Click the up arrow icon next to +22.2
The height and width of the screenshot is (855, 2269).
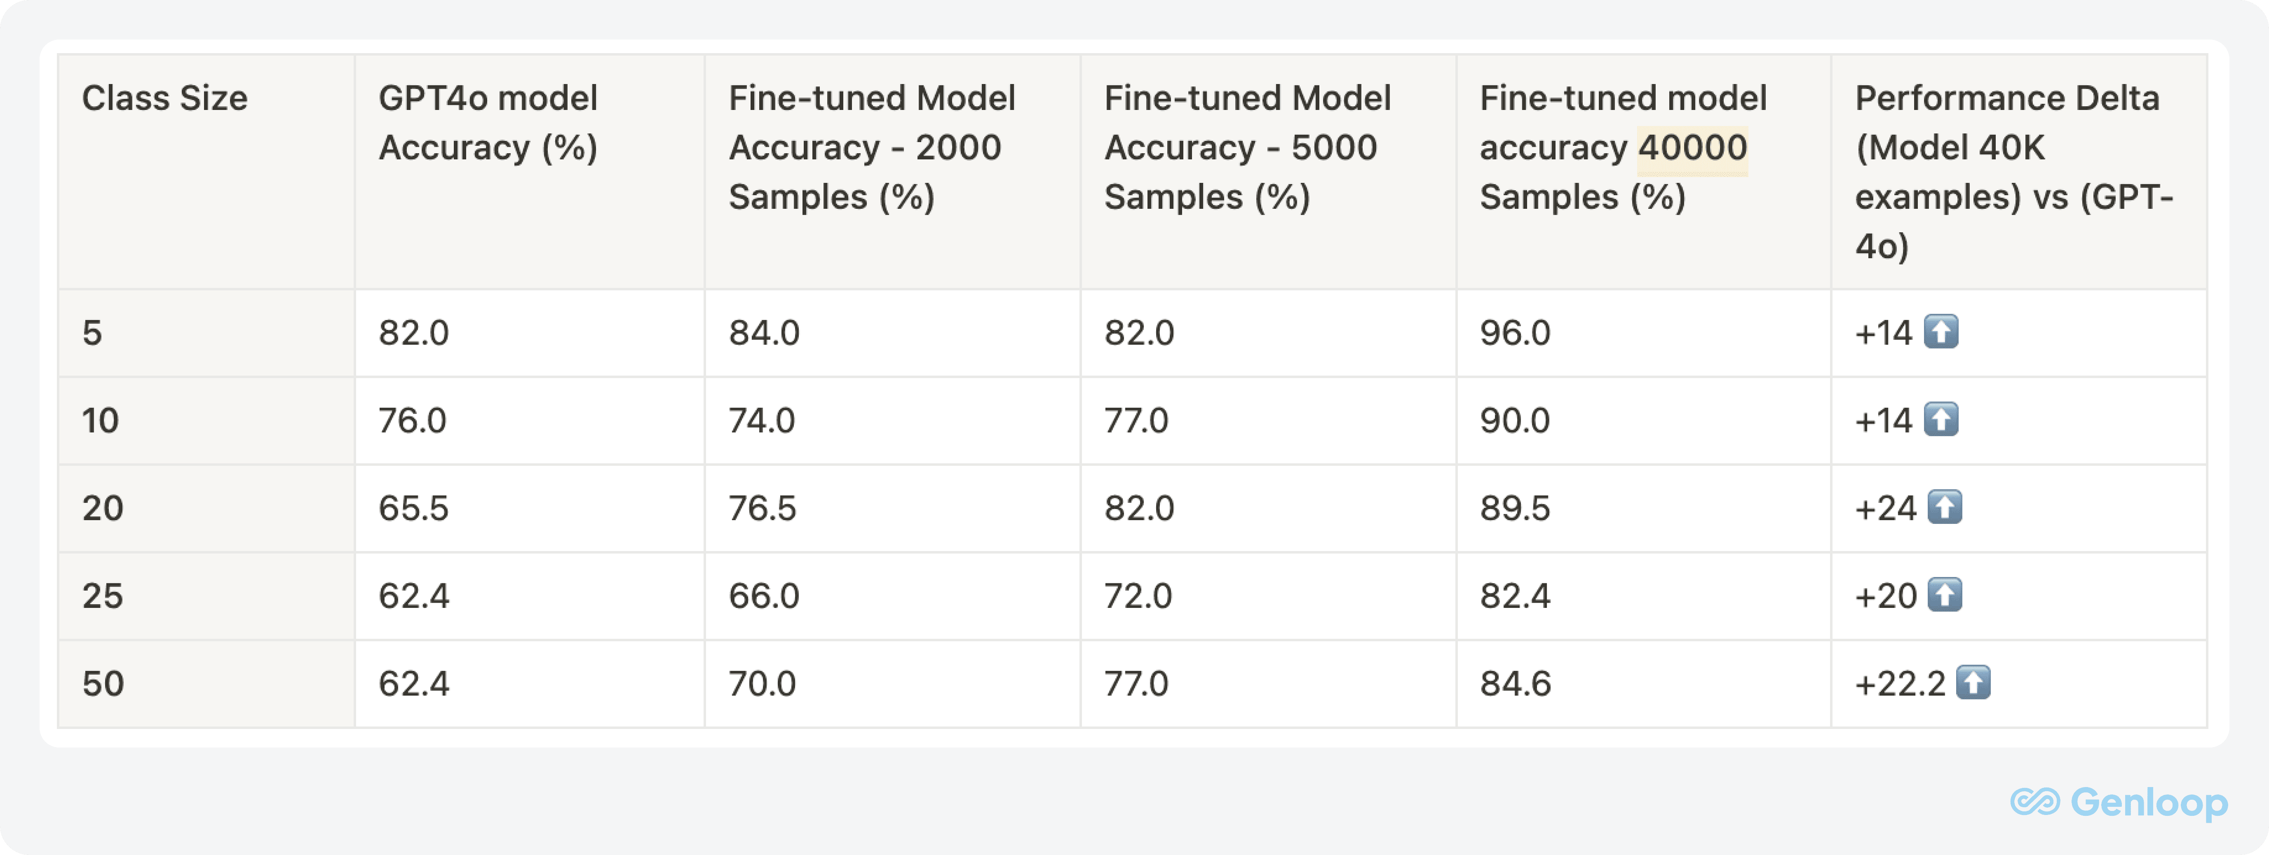pyautogui.click(x=1973, y=682)
